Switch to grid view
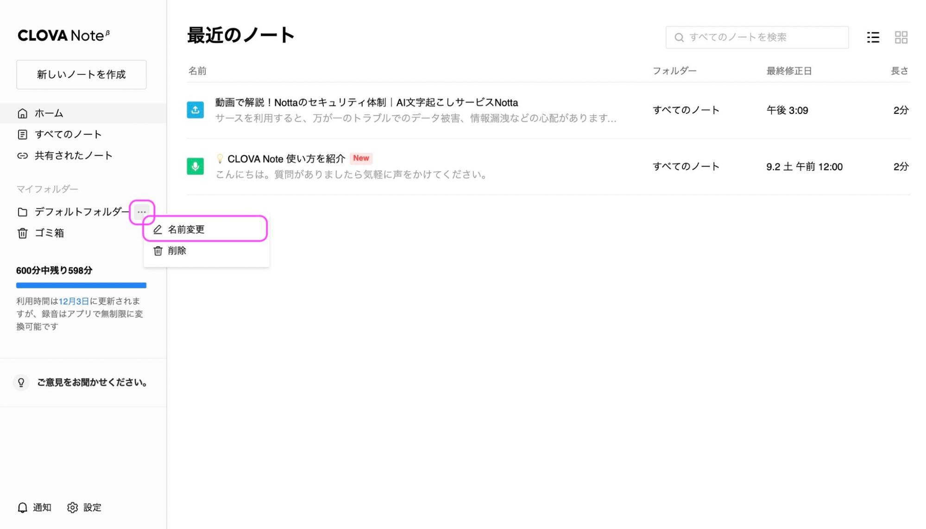The image size is (926, 529). [x=901, y=37]
